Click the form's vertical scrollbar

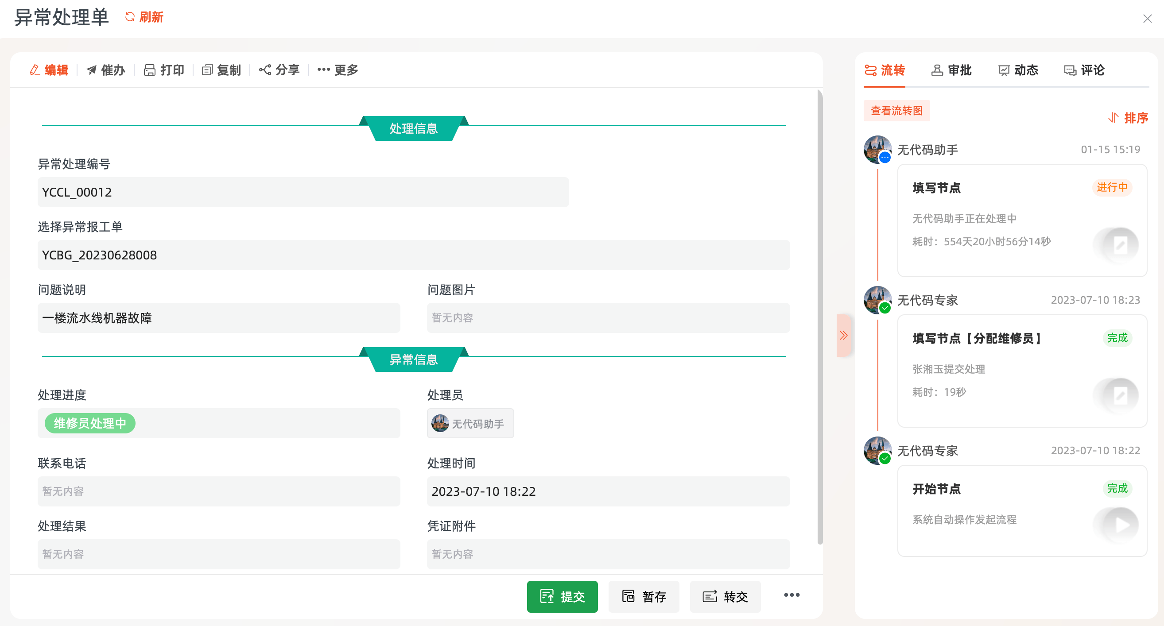coord(820,316)
